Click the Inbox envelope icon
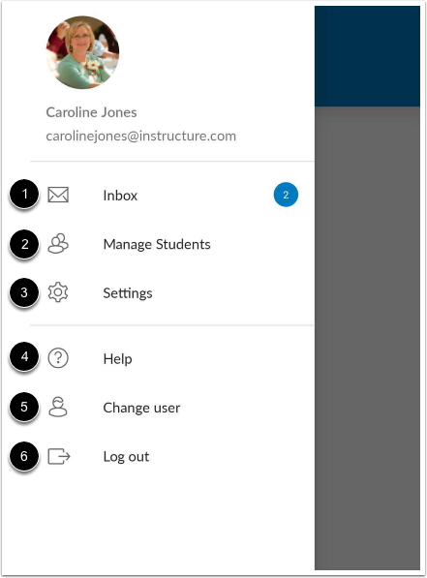This screenshot has width=427, height=578. 58,195
